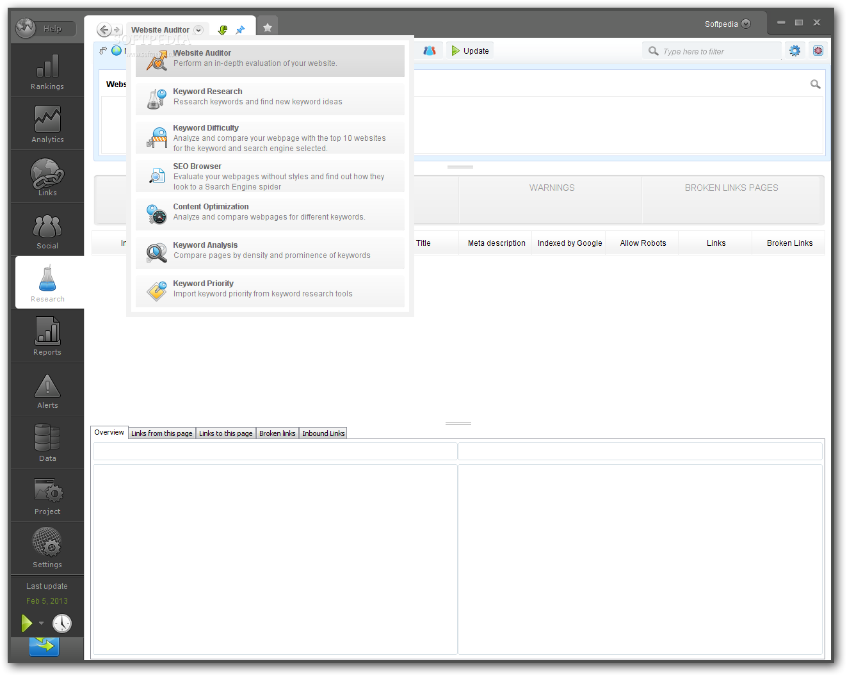The height and width of the screenshot is (676, 847).
Task: Go forward with the right arrow button
Action: 117,29
